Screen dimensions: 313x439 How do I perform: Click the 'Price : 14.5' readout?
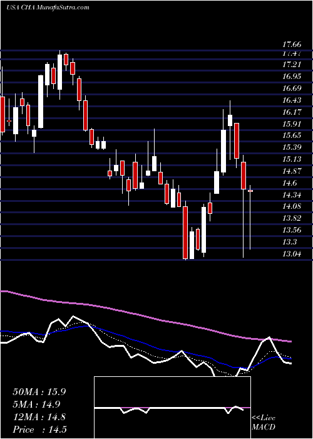tap(39, 430)
